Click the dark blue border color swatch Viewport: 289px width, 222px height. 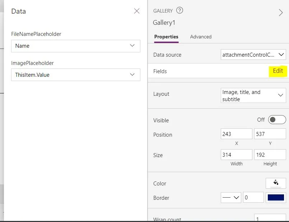pyautogui.click(x=276, y=198)
